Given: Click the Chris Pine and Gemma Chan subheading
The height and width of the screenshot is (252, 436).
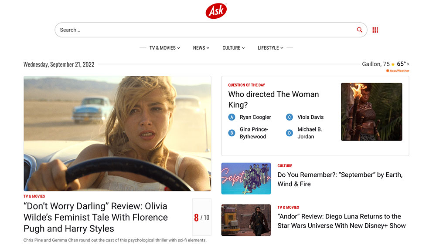Looking at the screenshot, I should tap(115, 240).
